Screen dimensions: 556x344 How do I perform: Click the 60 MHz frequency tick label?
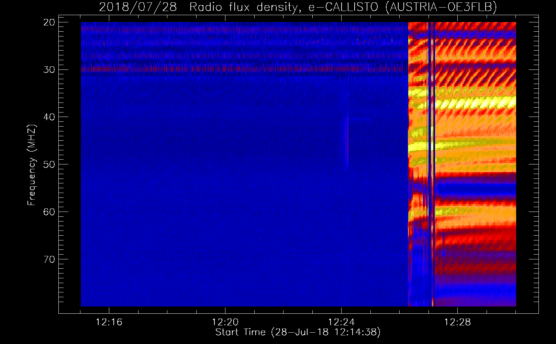tap(49, 212)
